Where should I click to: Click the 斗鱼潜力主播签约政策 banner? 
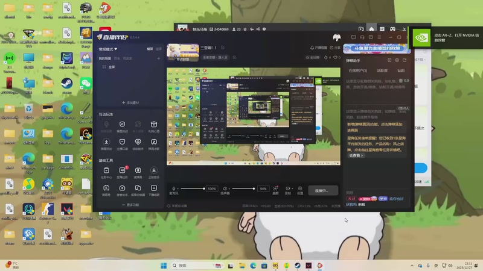tap(376, 49)
